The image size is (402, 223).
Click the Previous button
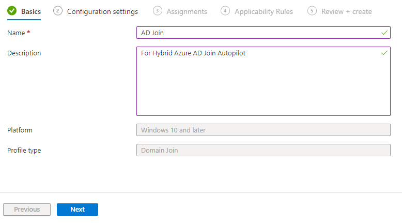(27, 210)
